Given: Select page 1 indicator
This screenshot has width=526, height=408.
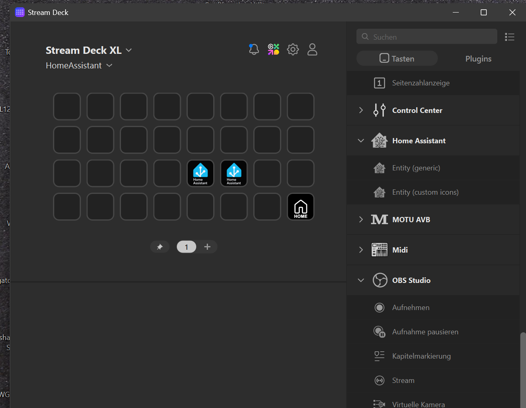Looking at the screenshot, I should [187, 247].
